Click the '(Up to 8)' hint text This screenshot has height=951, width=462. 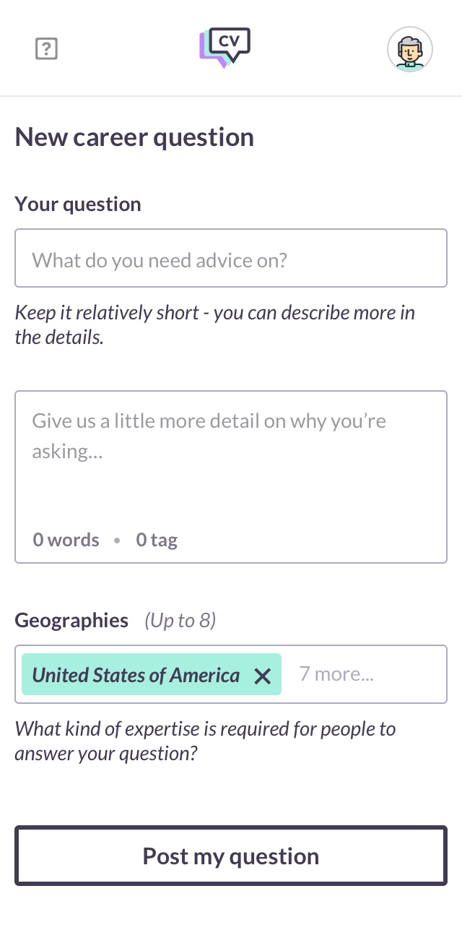coord(180,620)
